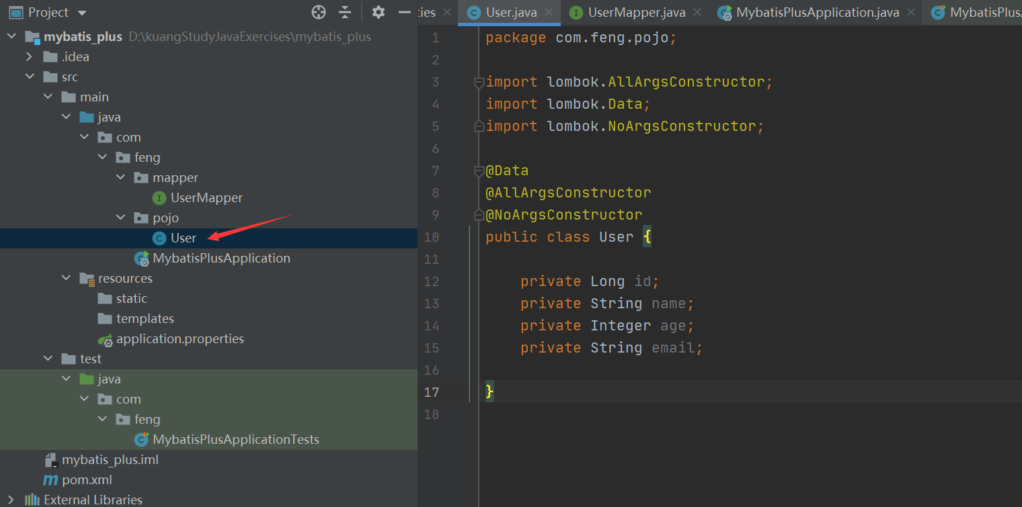Click the mybatis_plus.iml file icon
The width and height of the screenshot is (1022, 507).
pyautogui.click(x=51, y=459)
